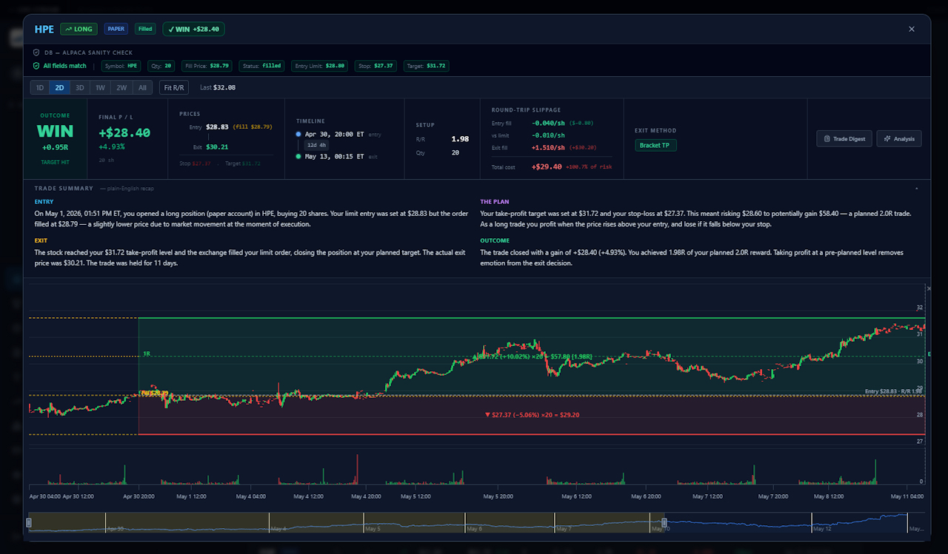This screenshot has width=948, height=554.
Task: Switch to the 3D timeframe
Action: (80, 87)
